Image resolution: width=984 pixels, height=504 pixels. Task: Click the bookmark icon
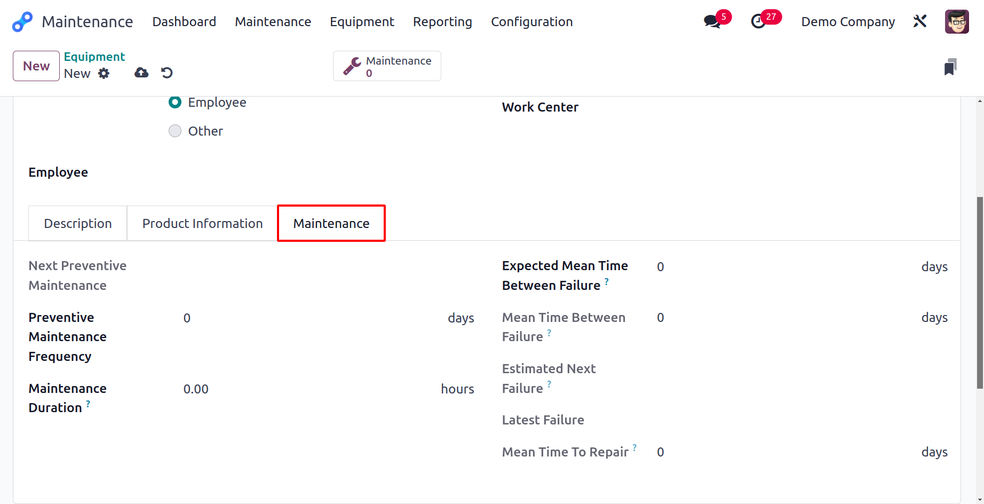tap(950, 67)
